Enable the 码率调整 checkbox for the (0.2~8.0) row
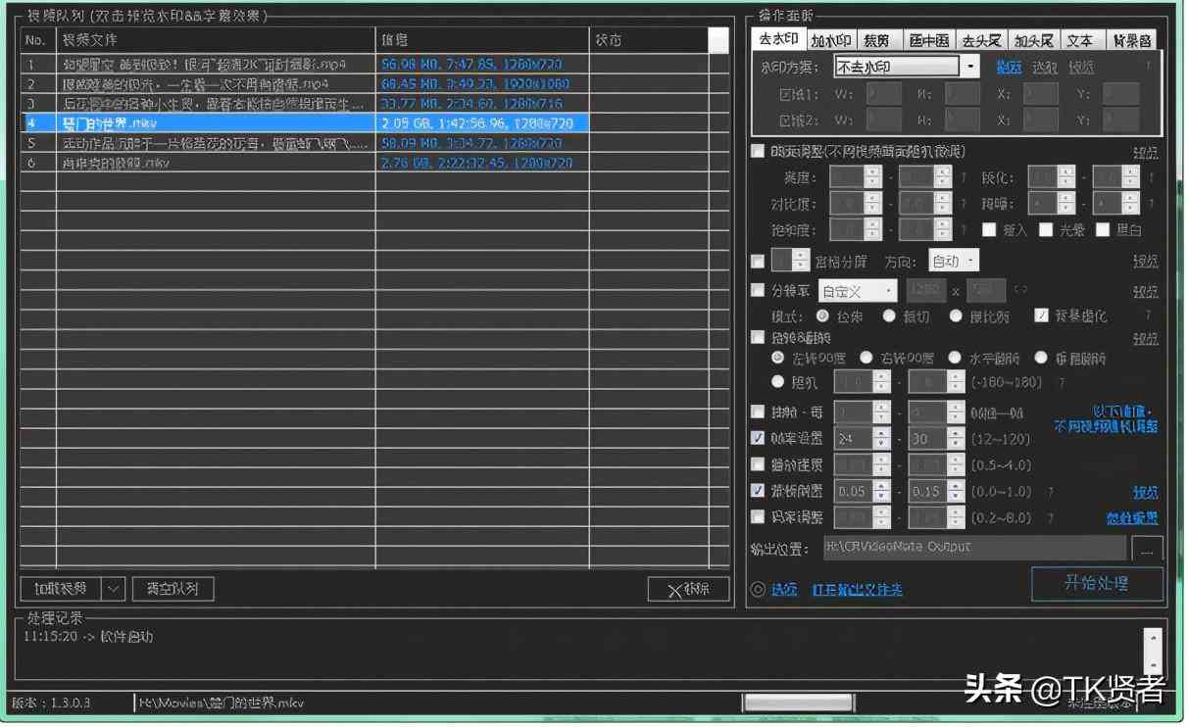Screen dimensions: 1188x727 pos(758,516)
